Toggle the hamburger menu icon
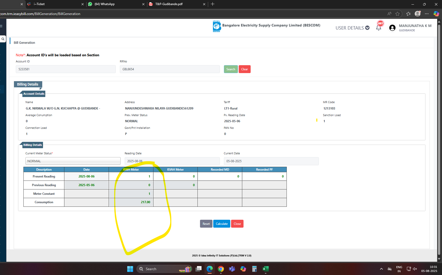The width and height of the screenshot is (442, 275). 1,26
